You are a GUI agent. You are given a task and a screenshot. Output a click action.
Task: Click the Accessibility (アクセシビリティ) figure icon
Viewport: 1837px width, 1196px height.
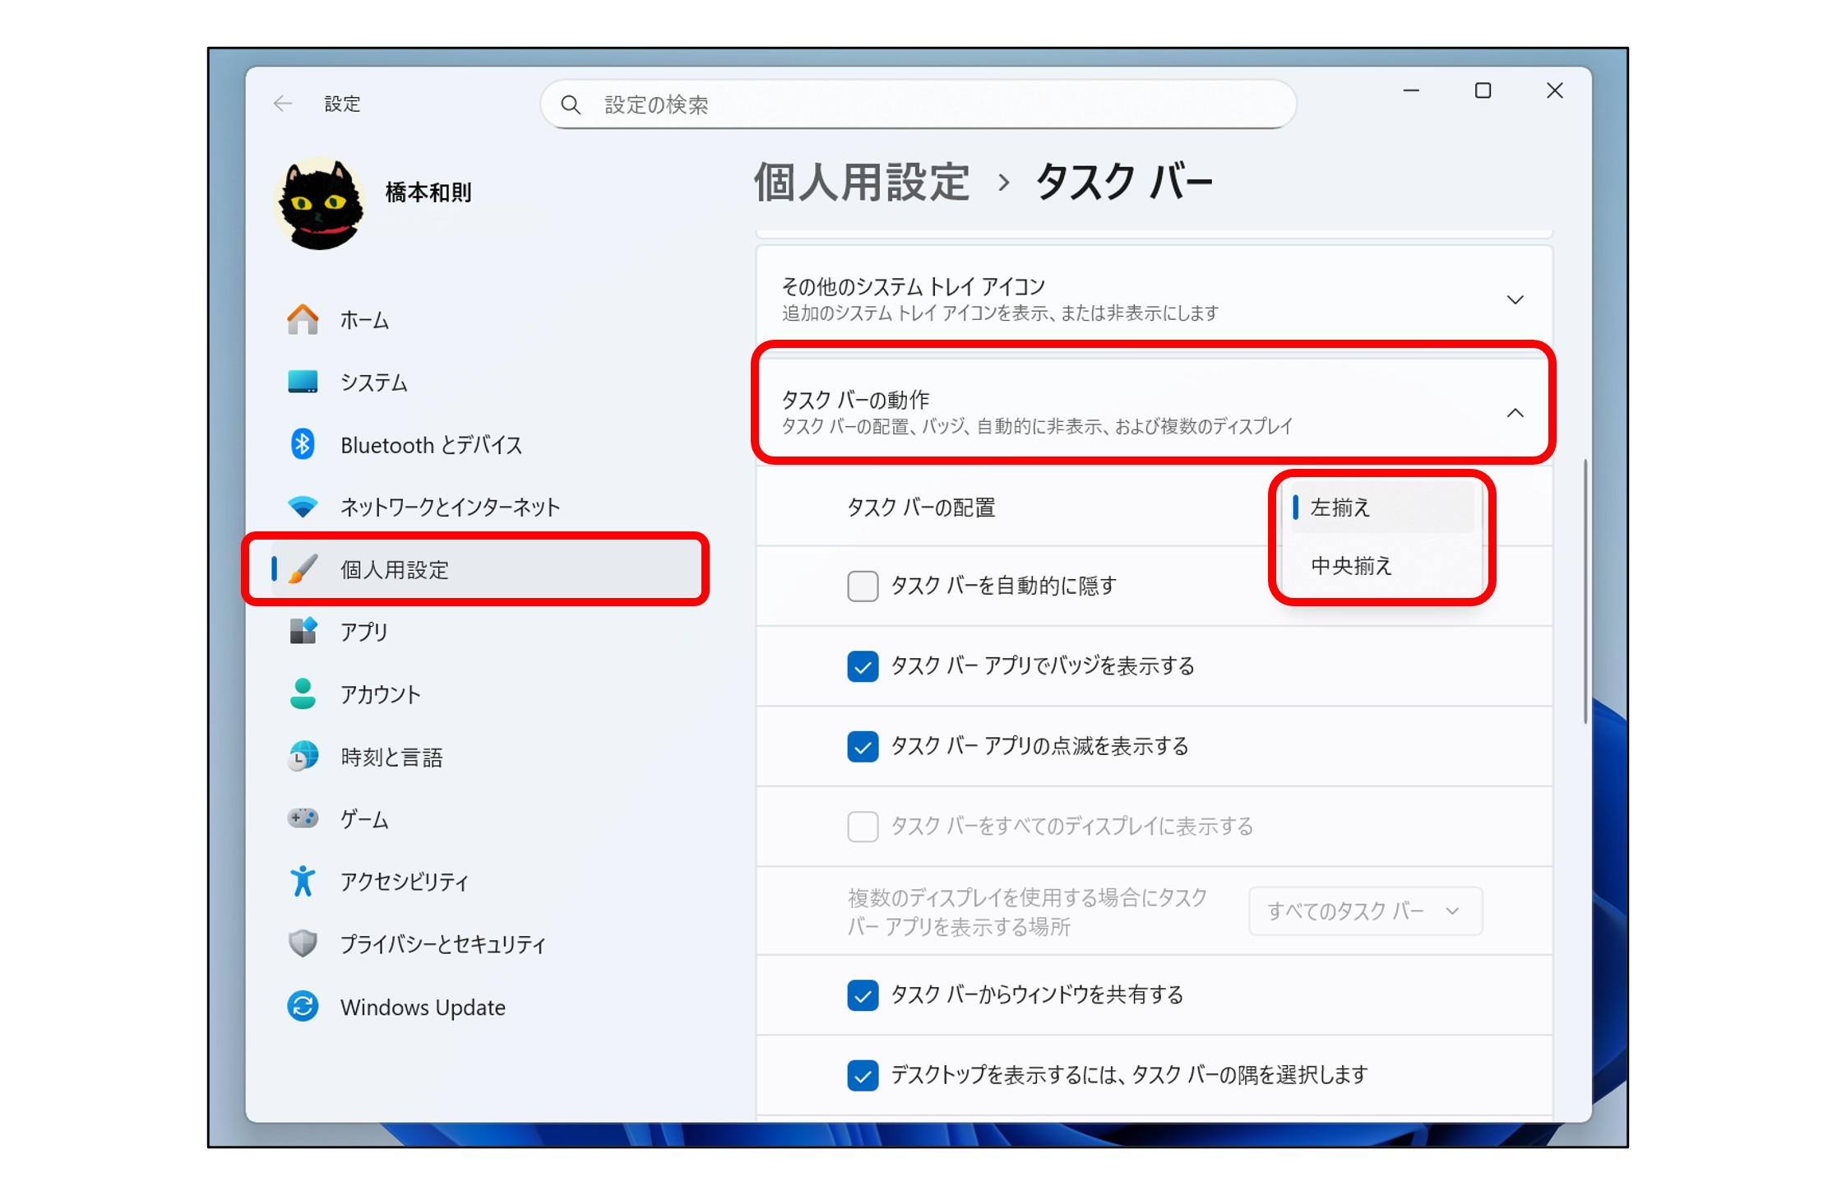pos(303,881)
